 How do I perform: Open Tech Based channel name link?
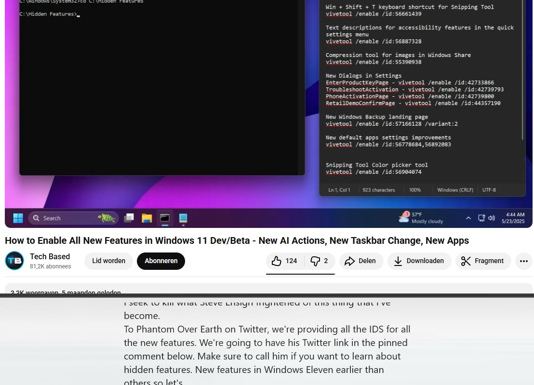(x=50, y=257)
